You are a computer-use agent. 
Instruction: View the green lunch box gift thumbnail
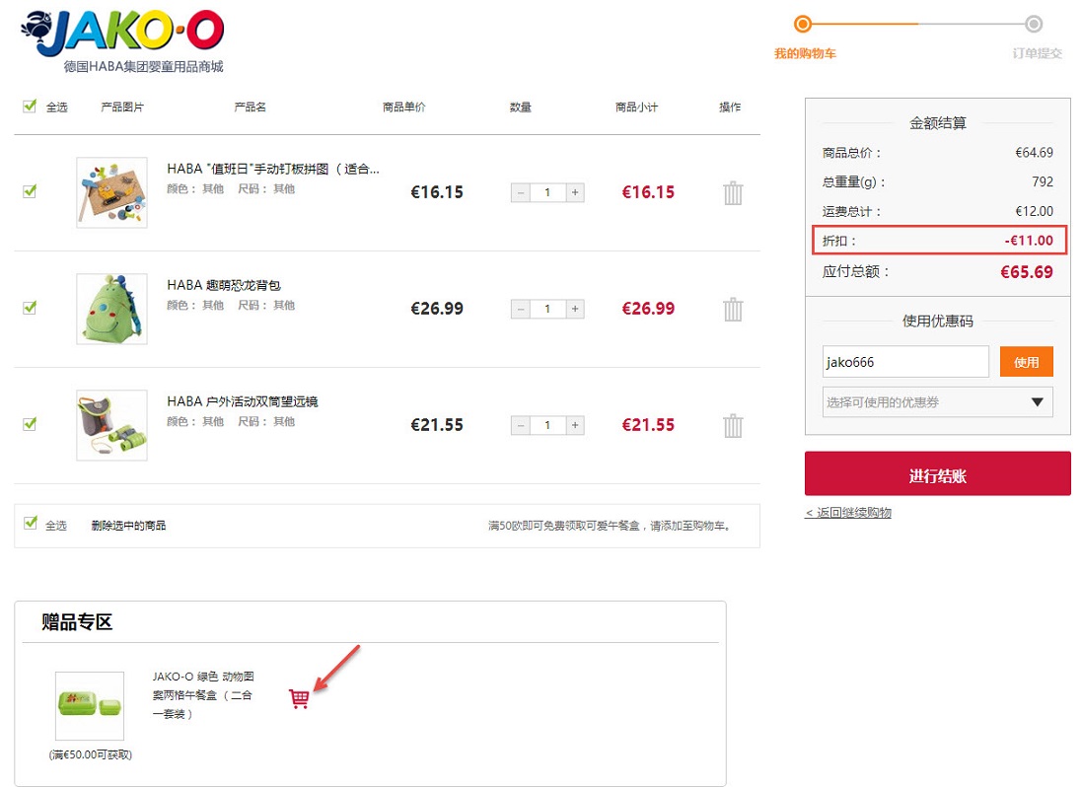click(x=90, y=706)
